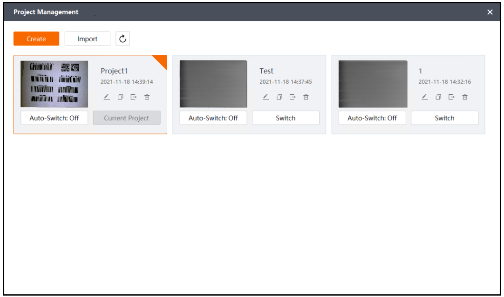Select the Test project thumbnail
This screenshot has width=504, height=297.
pyautogui.click(x=213, y=84)
